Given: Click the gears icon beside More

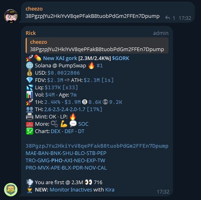Looking at the screenshot, I should point(54,124).
